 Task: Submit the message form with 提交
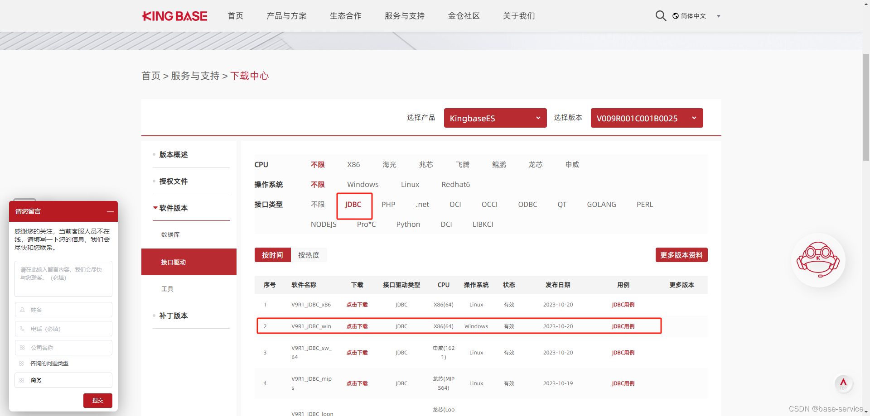coord(97,400)
